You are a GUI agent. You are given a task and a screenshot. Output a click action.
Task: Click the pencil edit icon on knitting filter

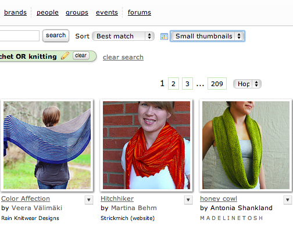tap(65, 56)
